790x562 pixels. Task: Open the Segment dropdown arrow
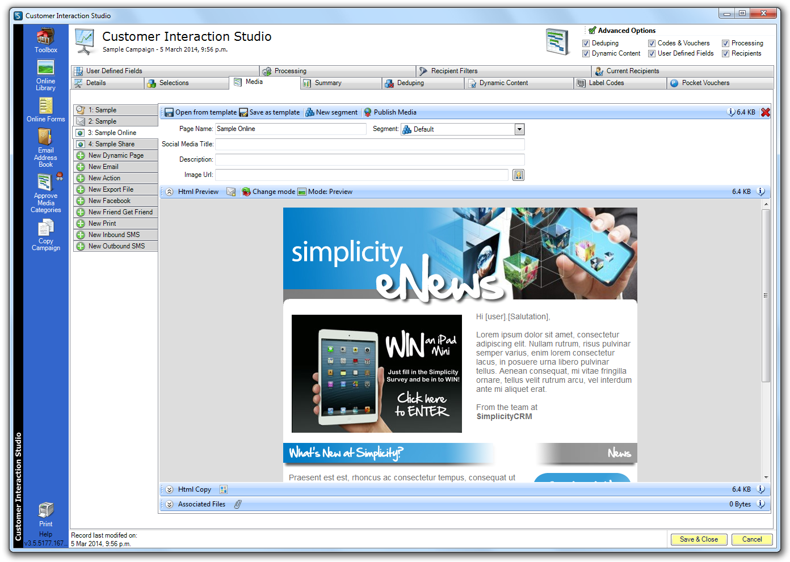point(519,129)
